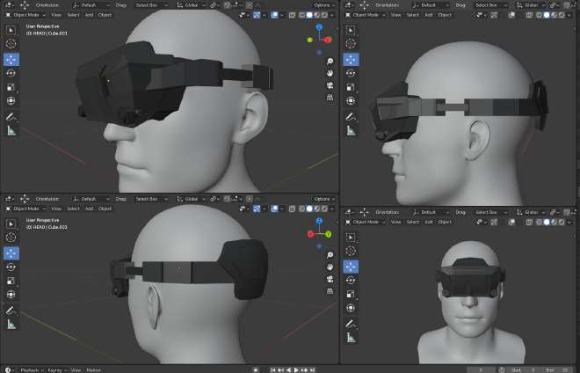Open the Add menu in top-left viewport
This screenshot has width=580, height=373.
[89, 15]
